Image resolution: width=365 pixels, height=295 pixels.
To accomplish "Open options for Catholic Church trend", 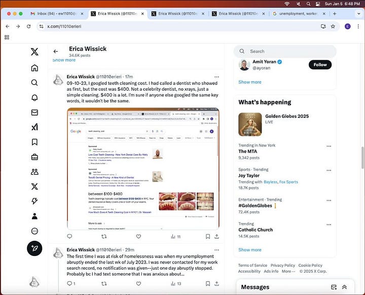I will (x=328, y=225).
